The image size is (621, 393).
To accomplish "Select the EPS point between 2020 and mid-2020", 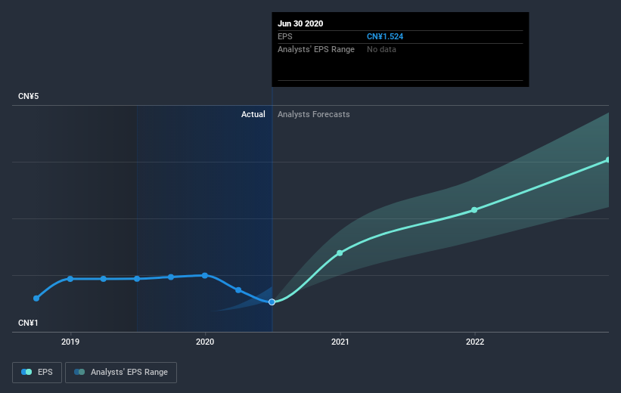I will tap(238, 290).
